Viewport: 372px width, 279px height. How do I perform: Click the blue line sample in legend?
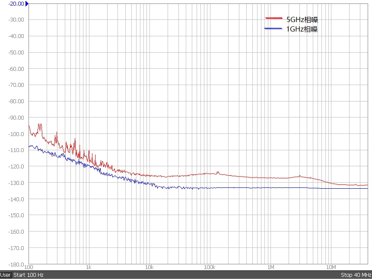tap(273, 29)
